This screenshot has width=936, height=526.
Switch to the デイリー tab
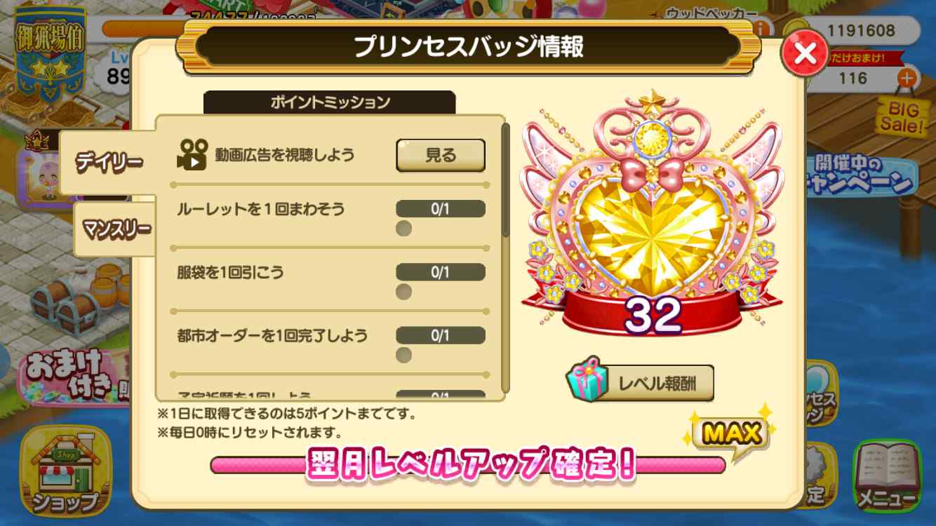click(109, 163)
